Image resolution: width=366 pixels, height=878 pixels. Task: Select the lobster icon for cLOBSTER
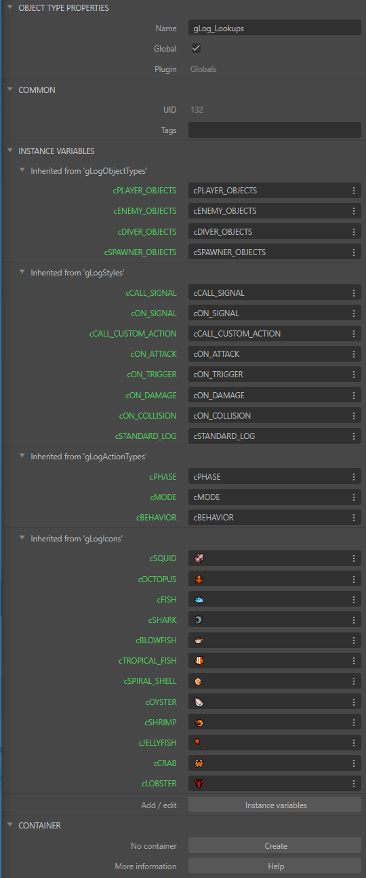[x=199, y=784]
